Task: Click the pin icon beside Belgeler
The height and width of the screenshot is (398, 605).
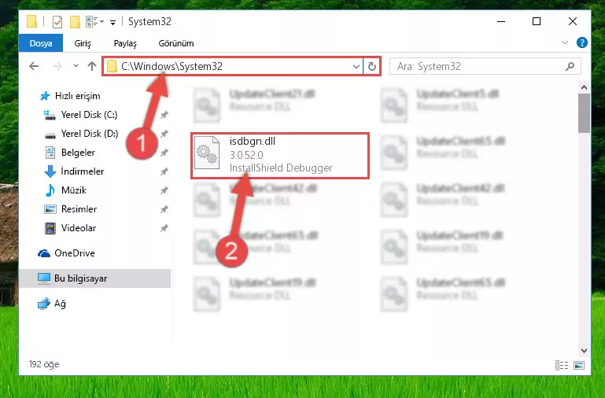Action: point(164,153)
